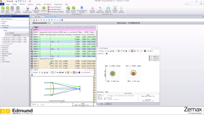Run Quick Focus in the Optimize ribbon
The image size is (204, 115).
click(x=3, y=10)
